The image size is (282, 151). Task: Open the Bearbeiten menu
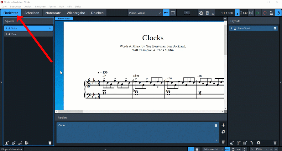tap(16, 7)
